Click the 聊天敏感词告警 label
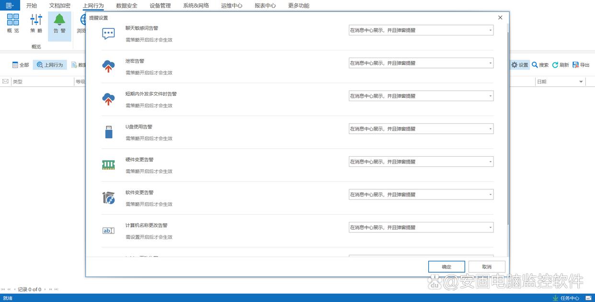 [142, 28]
